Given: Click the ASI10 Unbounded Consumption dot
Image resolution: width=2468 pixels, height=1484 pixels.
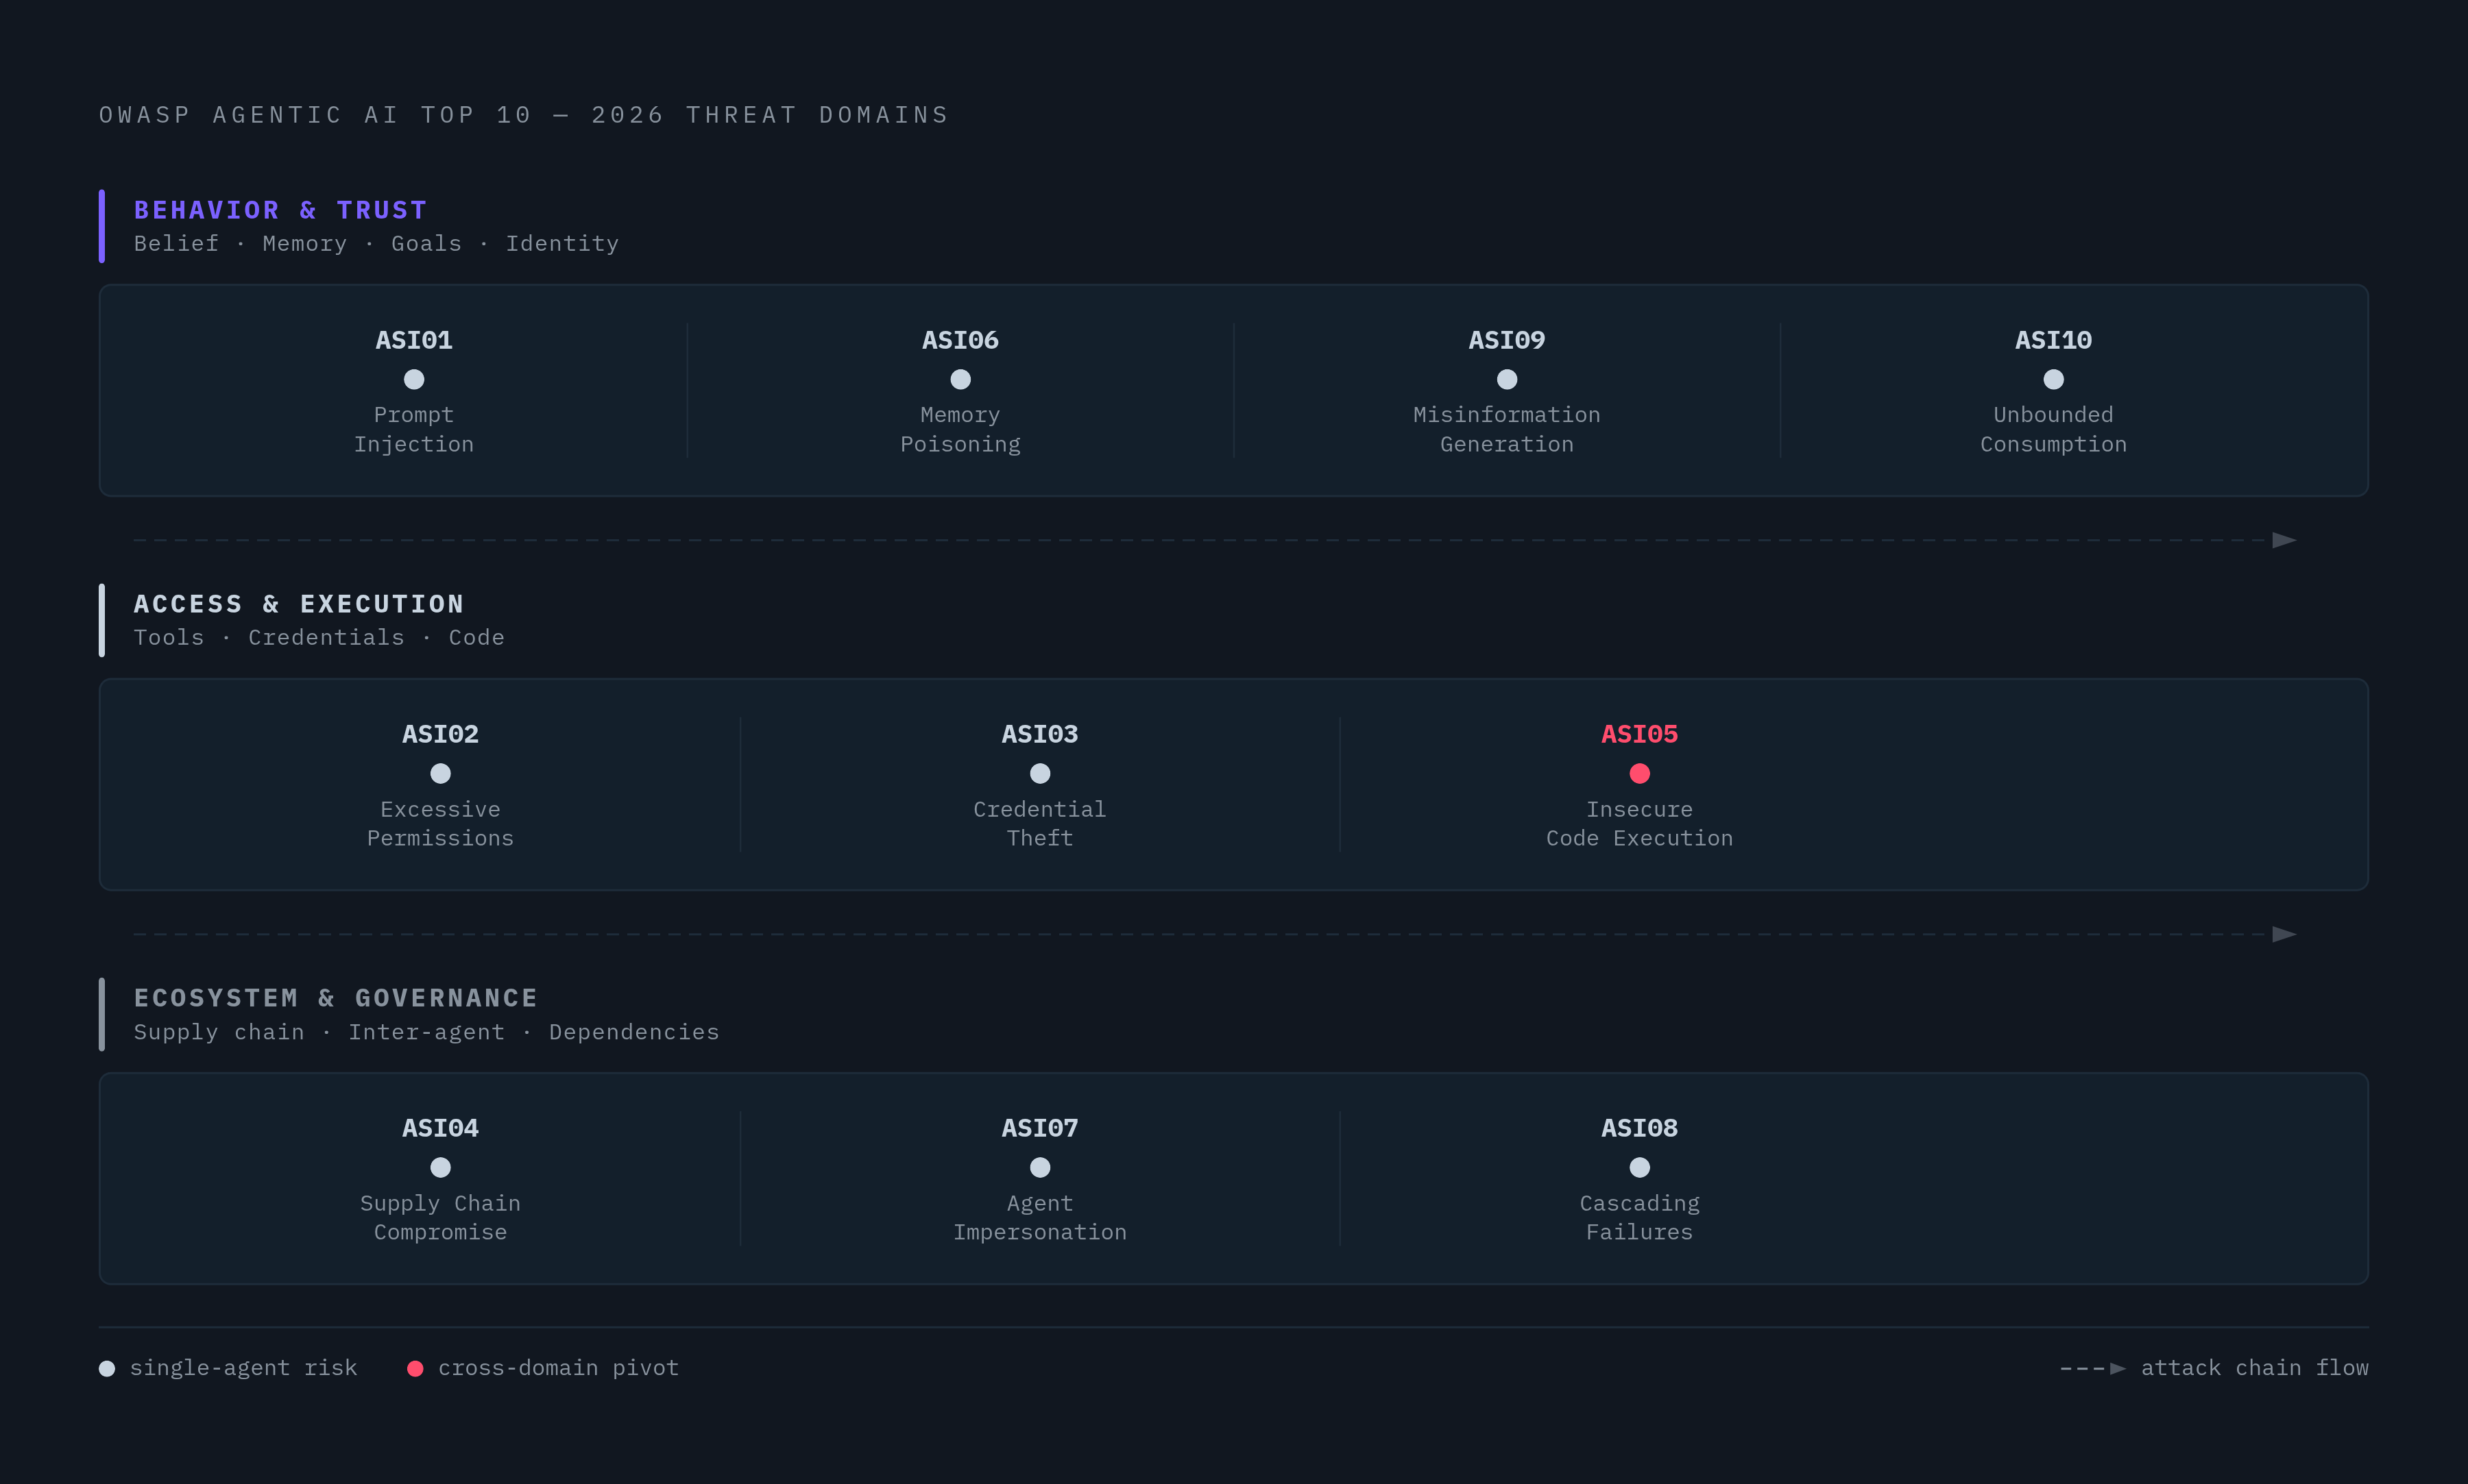Looking at the screenshot, I should (x=2053, y=379).
